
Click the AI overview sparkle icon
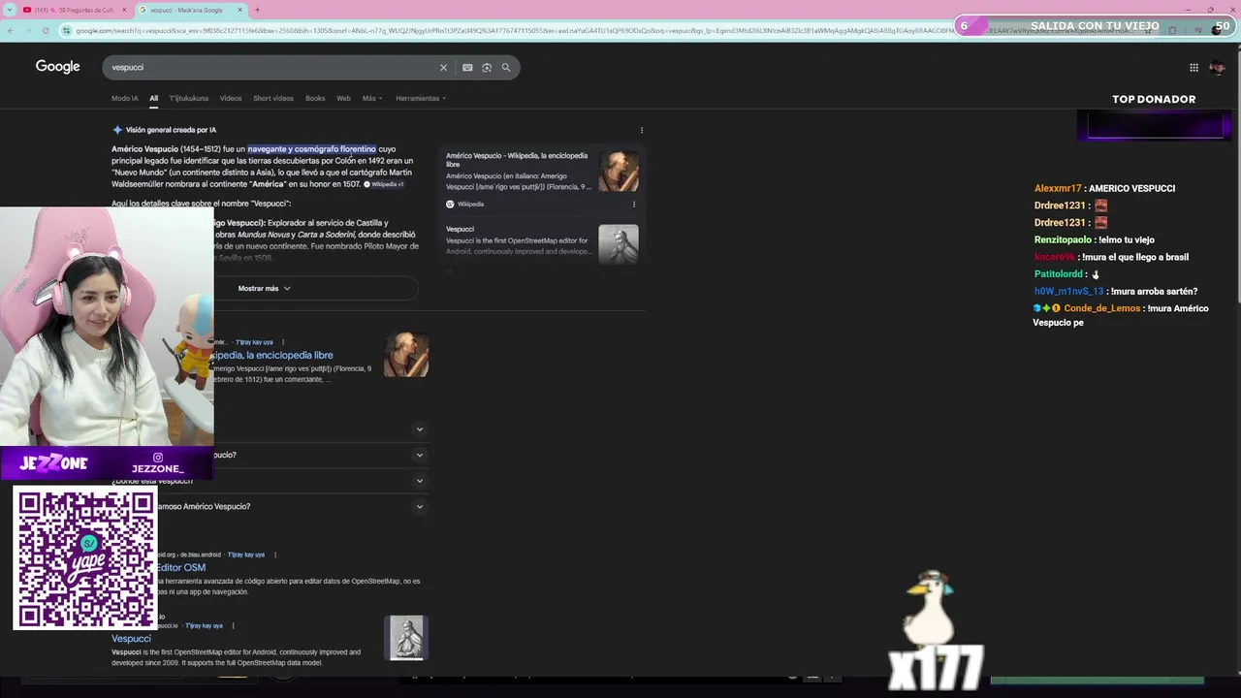click(x=117, y=130)
